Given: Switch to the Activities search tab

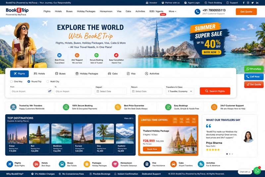Looking at the screenshot, I should point(152,74).
